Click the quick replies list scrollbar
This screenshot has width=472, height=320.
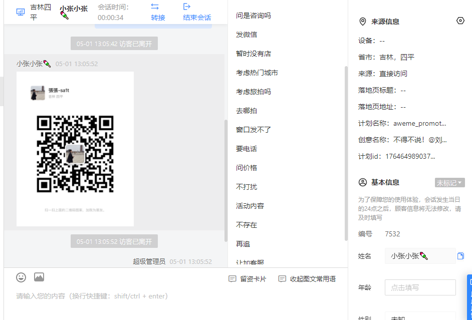(346, 153)
